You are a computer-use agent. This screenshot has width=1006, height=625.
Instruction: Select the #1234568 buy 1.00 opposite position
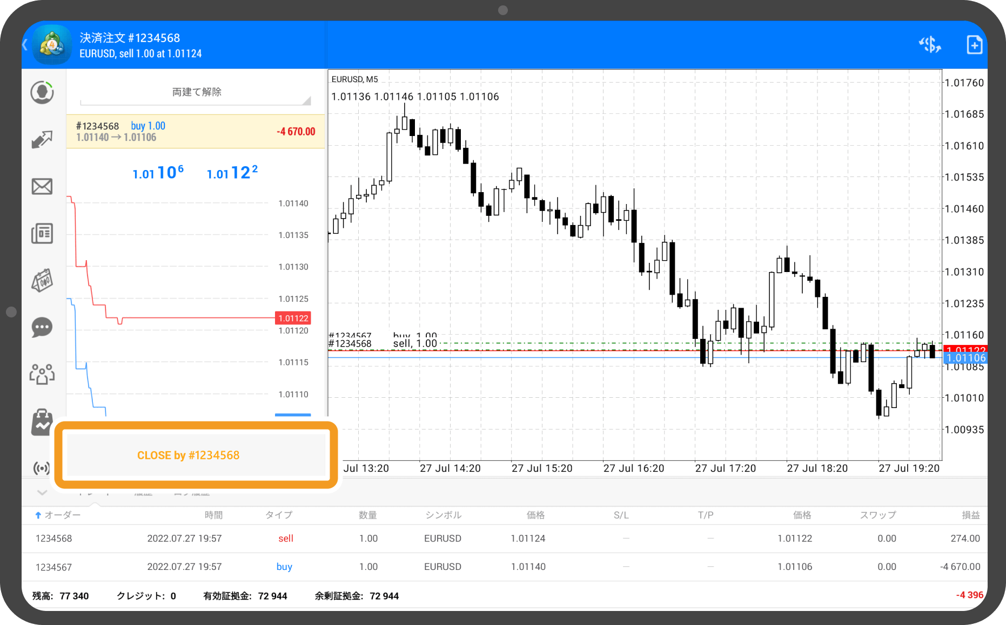click(x=196, y=132)
